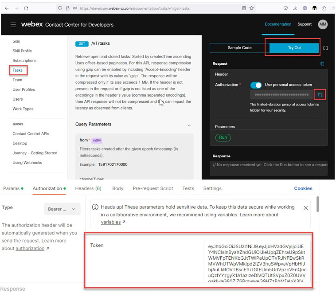336x297 pixels.
Task: Open the site permissions icon in address bar
Action: [75, 8]
